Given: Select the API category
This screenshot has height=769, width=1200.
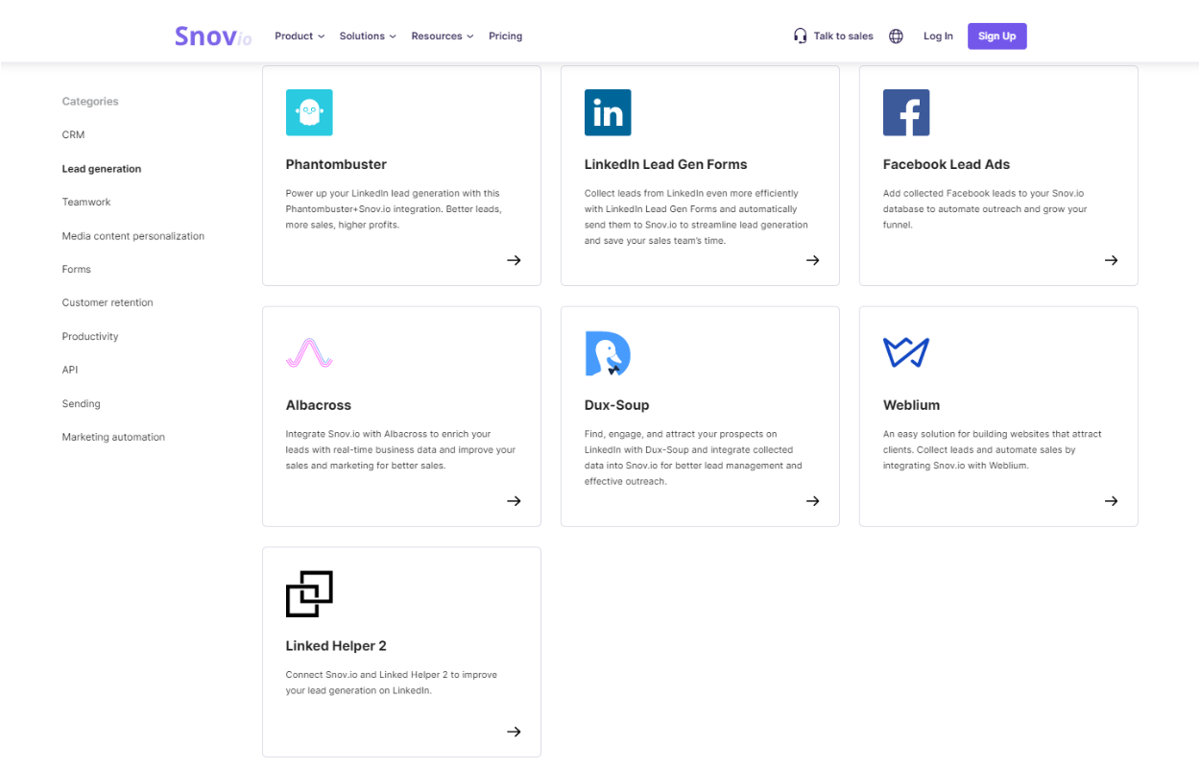Looking at the screenshot, I should click(x=70, y=370).
